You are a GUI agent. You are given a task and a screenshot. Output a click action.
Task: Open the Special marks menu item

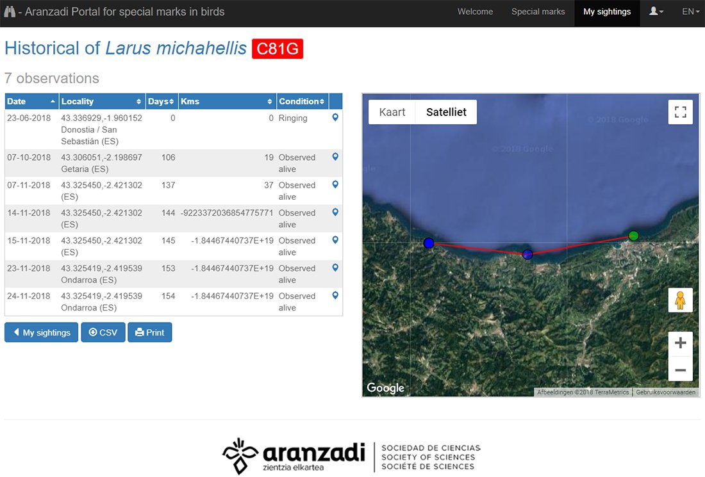(x=538, y=12)
